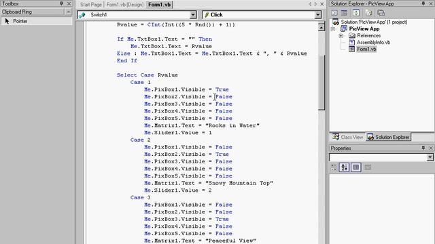Image resolution: width=435 pixels, height=244 pixels.
Task: Click Form1.vb form file icon
Action: tap(352, 49)
